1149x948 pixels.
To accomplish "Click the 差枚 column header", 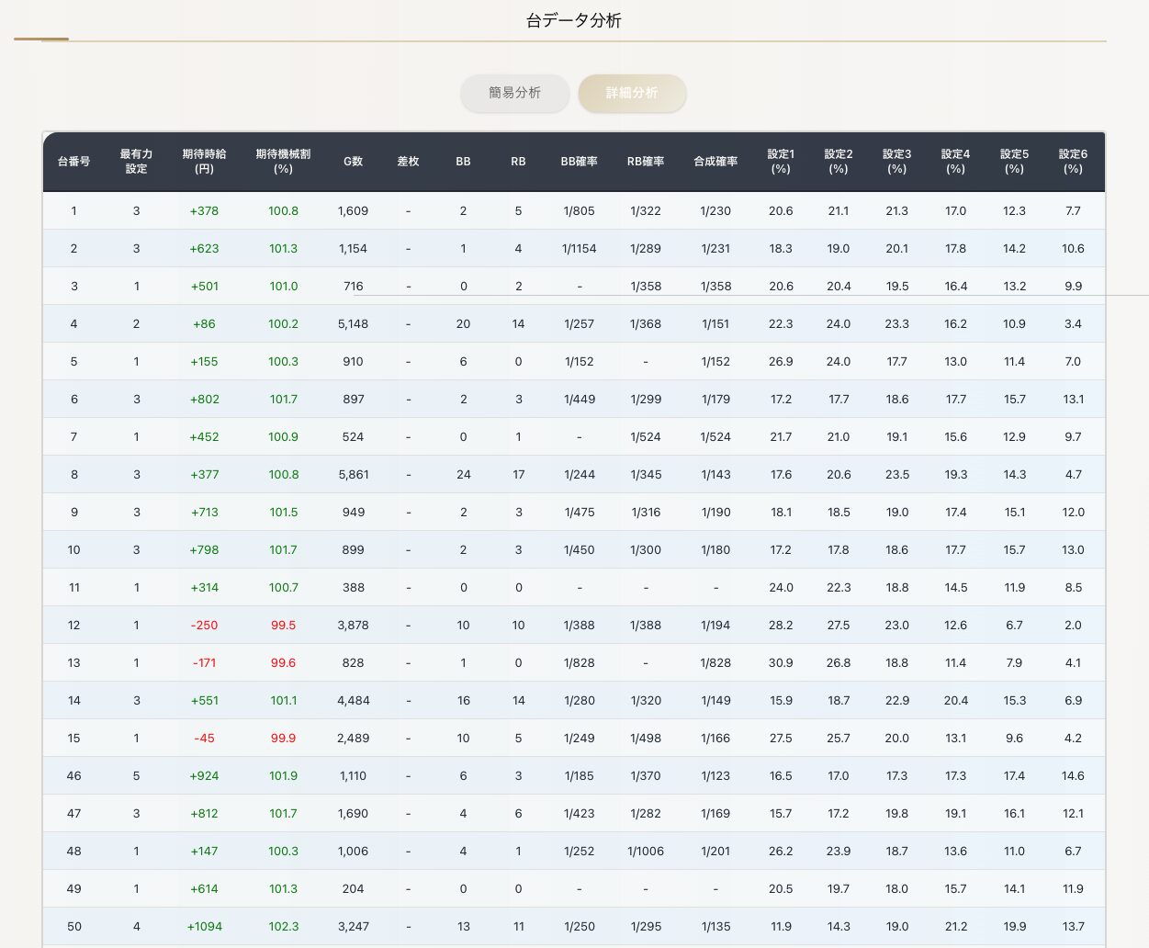I will pos(408,162).
